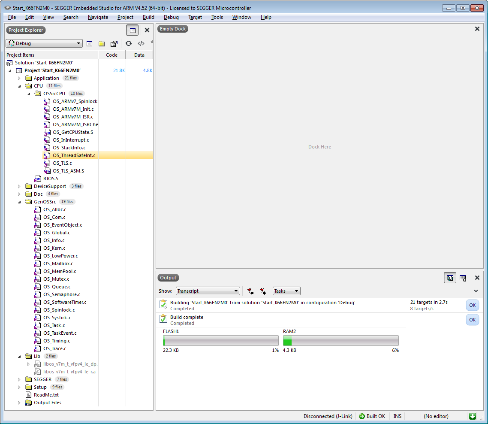Screen dimensions: 488x424
Task: Collapse the OSSrcCPU folder
Action: coord(29,93)
